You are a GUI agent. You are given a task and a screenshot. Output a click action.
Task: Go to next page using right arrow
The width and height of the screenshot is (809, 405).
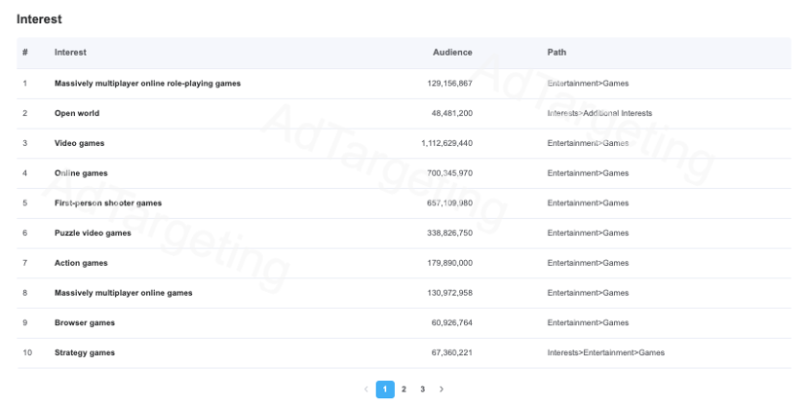coord(442,389)
